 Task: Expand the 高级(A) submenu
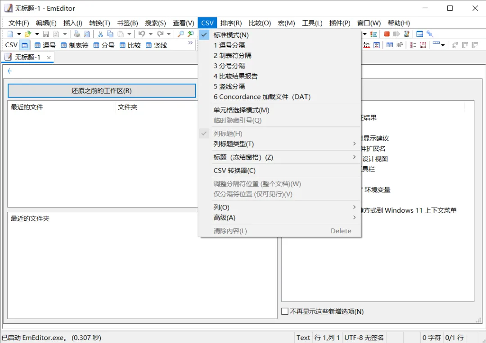(279, 218)
